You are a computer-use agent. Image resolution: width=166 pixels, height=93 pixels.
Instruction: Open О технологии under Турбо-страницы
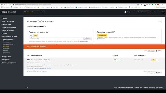pos(6,42)
